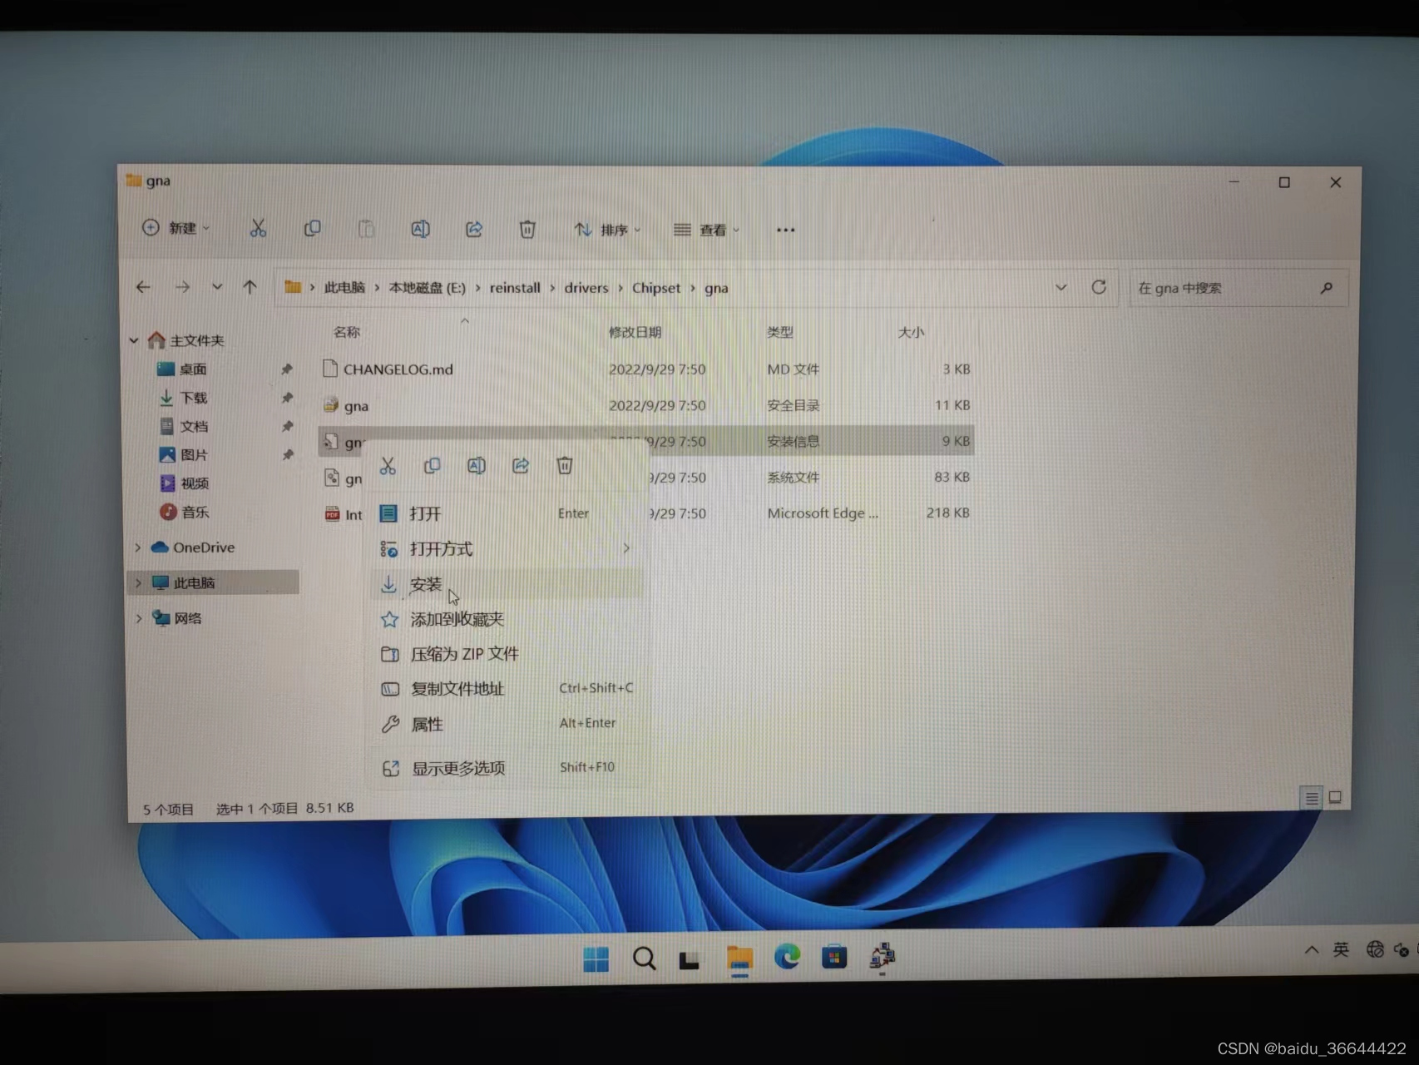This screenshot has width=1419, height=1065.
Task: Sort by the 修改日期 column header
Action: [x=635, y=332]
